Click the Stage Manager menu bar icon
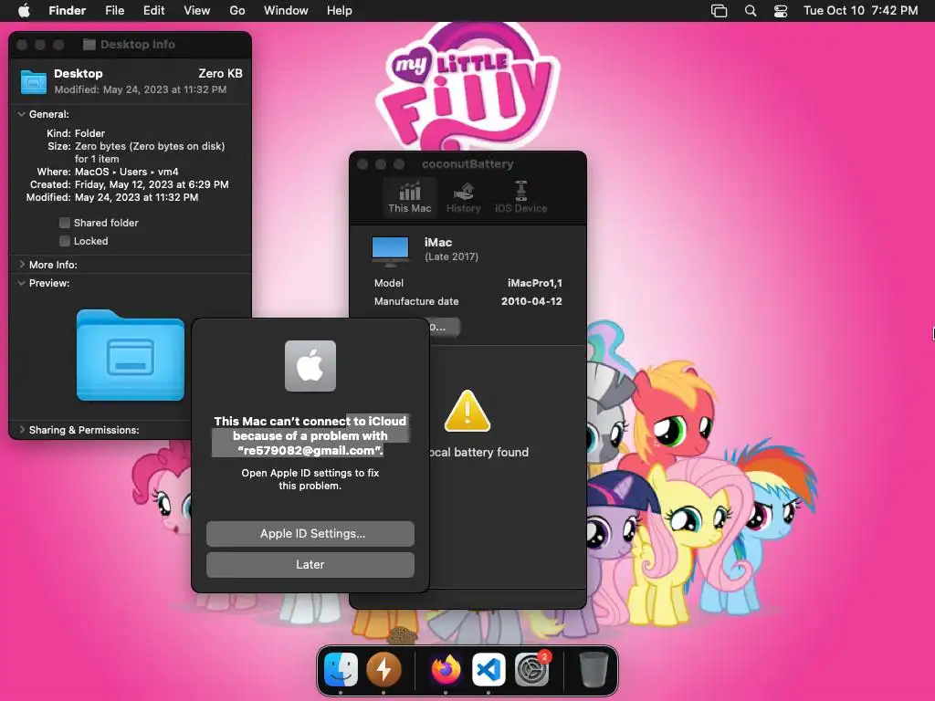 [x=720, y=11]
